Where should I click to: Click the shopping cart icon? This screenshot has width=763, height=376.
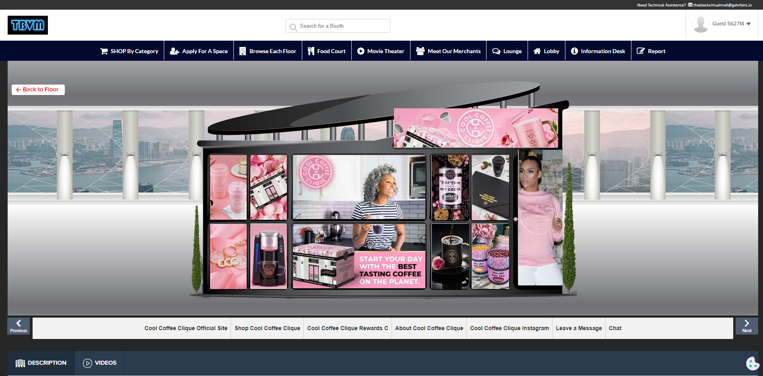point(104,51)
